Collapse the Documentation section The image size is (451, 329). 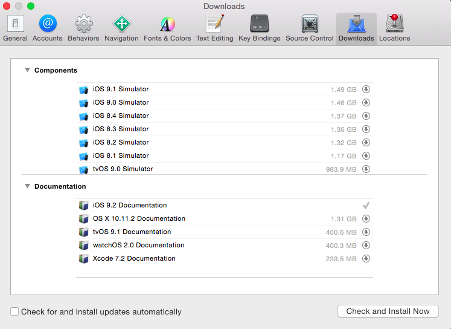[27, 186]
